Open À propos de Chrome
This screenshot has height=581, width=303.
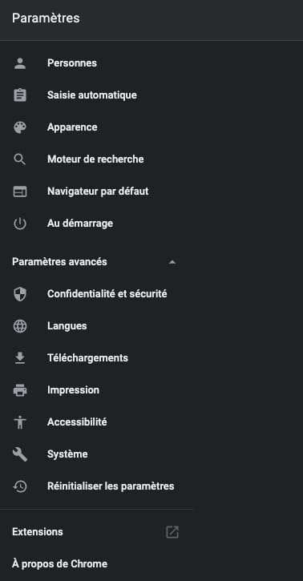tap(59, 564)
